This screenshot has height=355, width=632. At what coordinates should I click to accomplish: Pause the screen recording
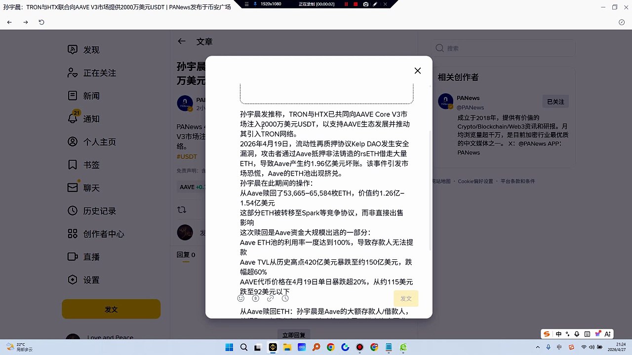point(346,4)
